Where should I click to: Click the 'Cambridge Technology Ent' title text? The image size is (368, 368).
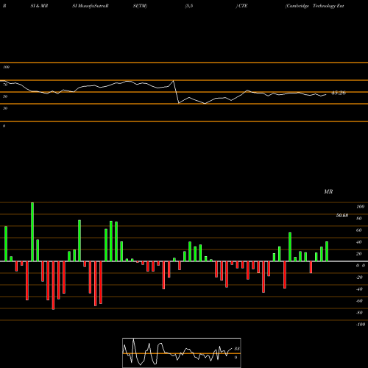315,6
